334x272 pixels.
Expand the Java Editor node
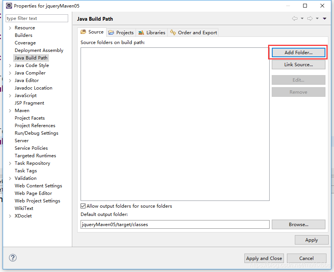pyautogui.click(x=10, y=81)
